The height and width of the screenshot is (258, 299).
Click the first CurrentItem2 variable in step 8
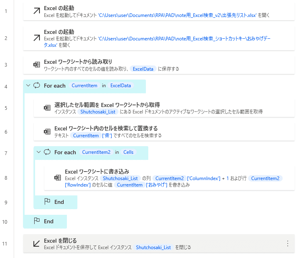pos(170,178)
